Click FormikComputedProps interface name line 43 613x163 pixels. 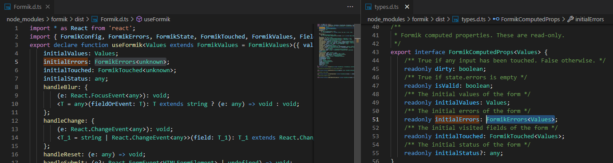pyautogui.click(x=481, y=52)
